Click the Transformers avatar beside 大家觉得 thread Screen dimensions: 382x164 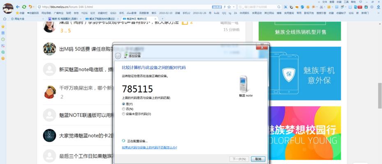49,136
